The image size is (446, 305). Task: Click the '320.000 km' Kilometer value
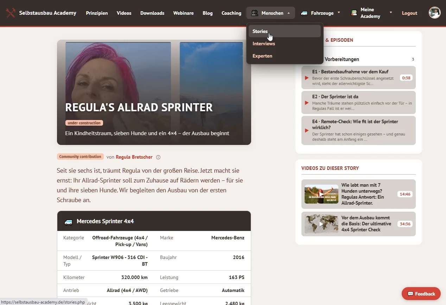pyautogui.click(x=134, y=277)
